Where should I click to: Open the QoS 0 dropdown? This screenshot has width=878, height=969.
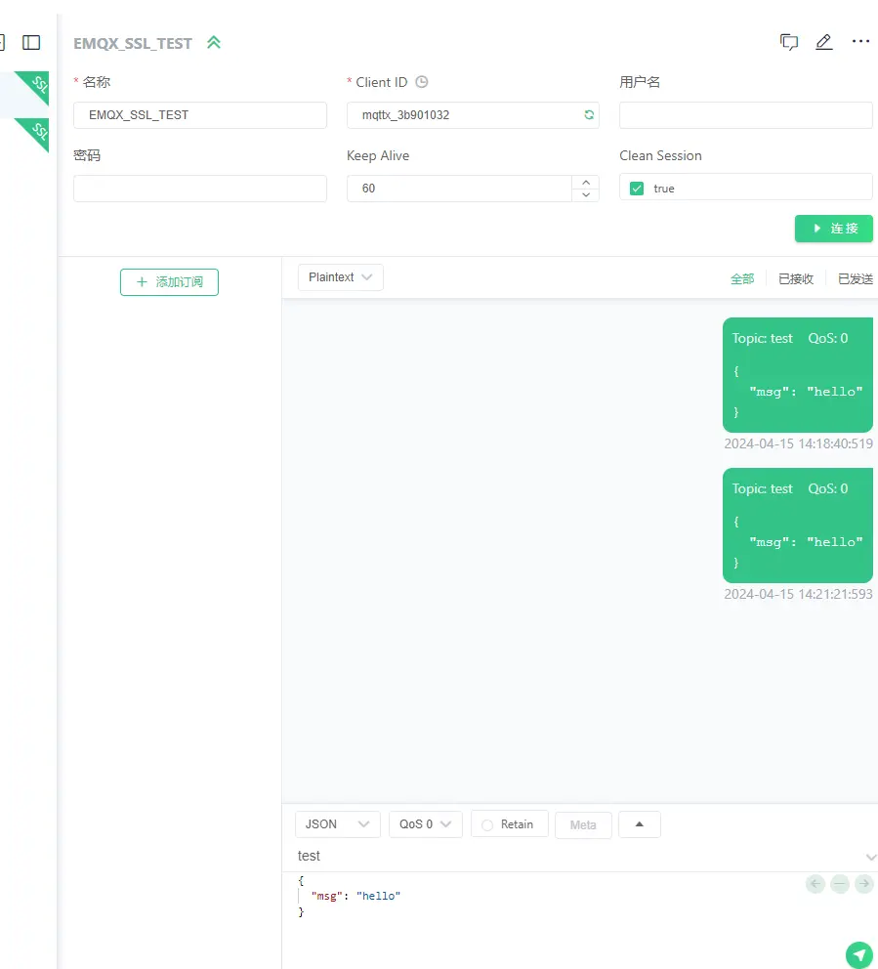coord(426,824)
